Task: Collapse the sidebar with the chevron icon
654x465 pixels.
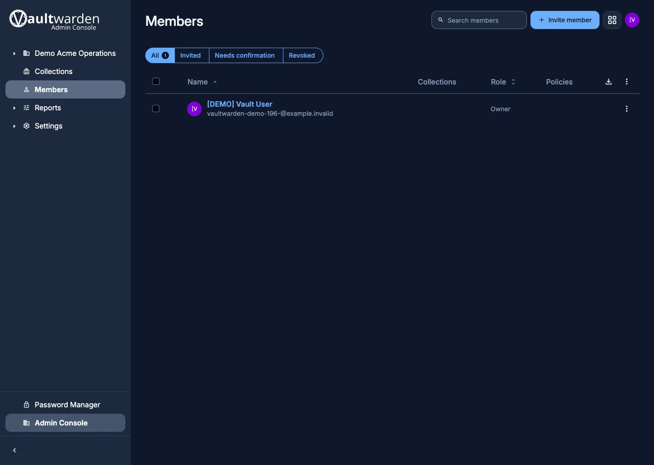Action: pyautogui.click(x=15, y=450)
